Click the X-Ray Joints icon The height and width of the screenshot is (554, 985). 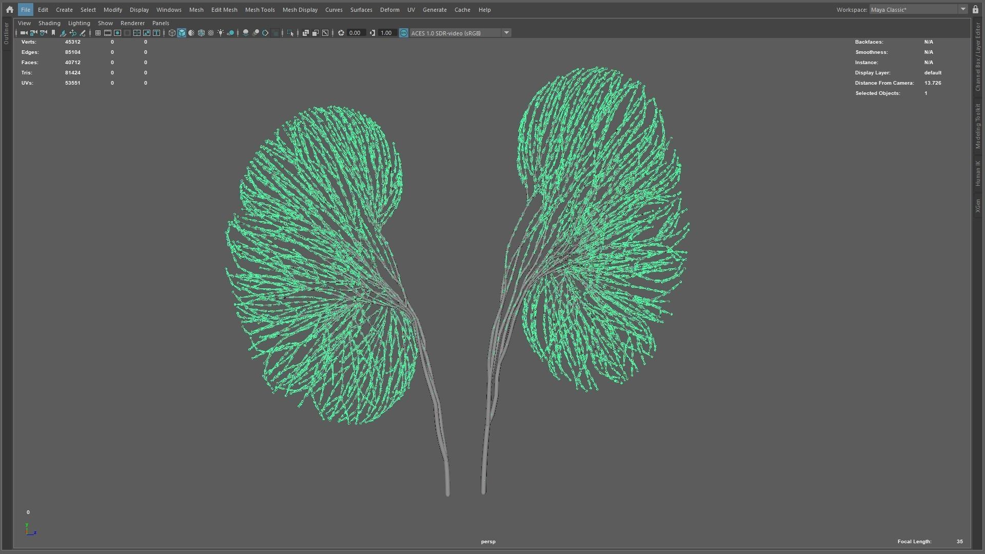pyautogui.click(x=325, y=33)
